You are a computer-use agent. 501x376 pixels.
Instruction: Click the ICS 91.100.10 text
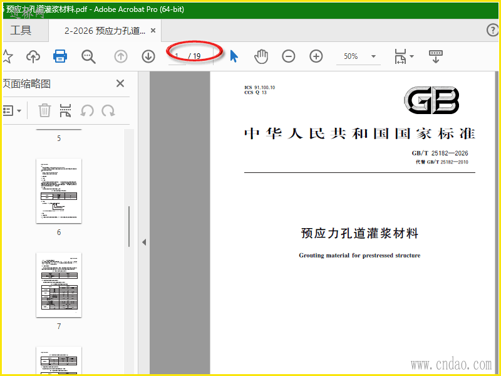[x=259, y=87]
